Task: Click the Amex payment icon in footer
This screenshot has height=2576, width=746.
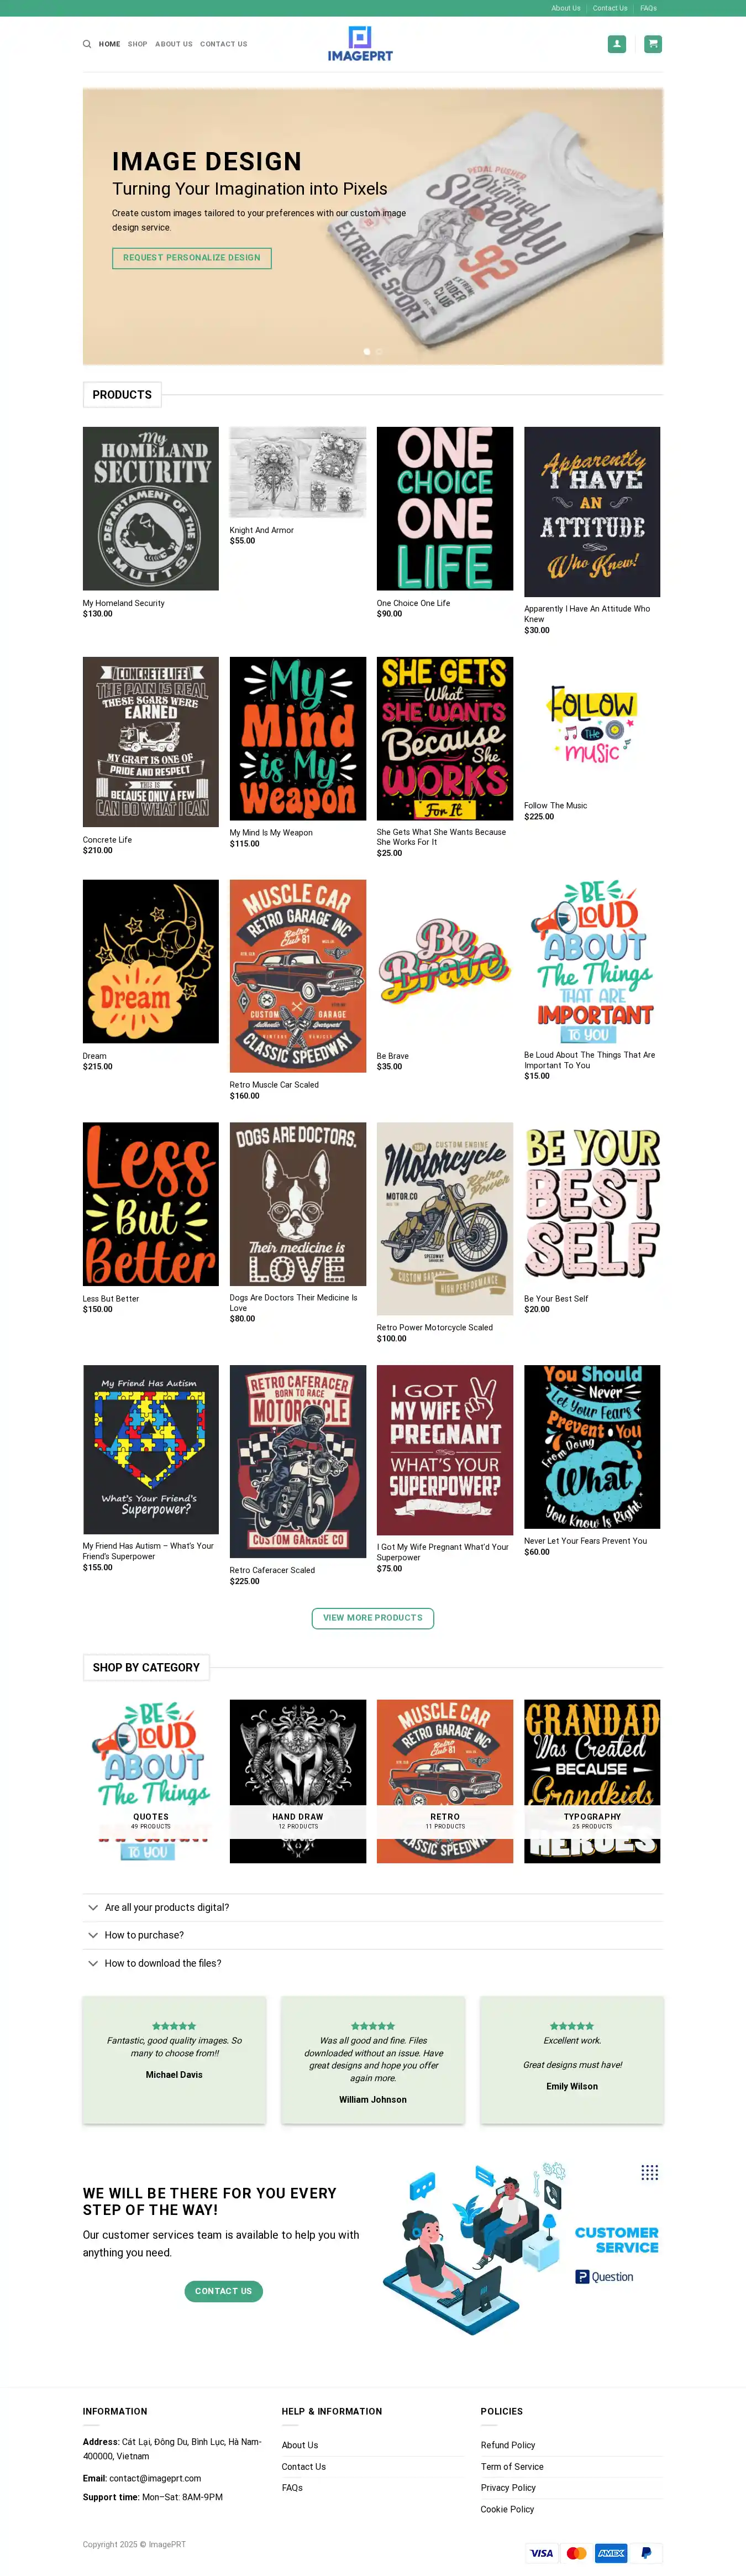Action: click(611, 2552)
